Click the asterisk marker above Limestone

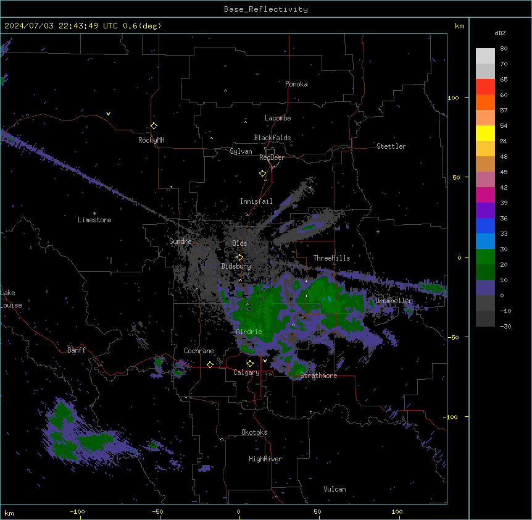click(94, 214)
